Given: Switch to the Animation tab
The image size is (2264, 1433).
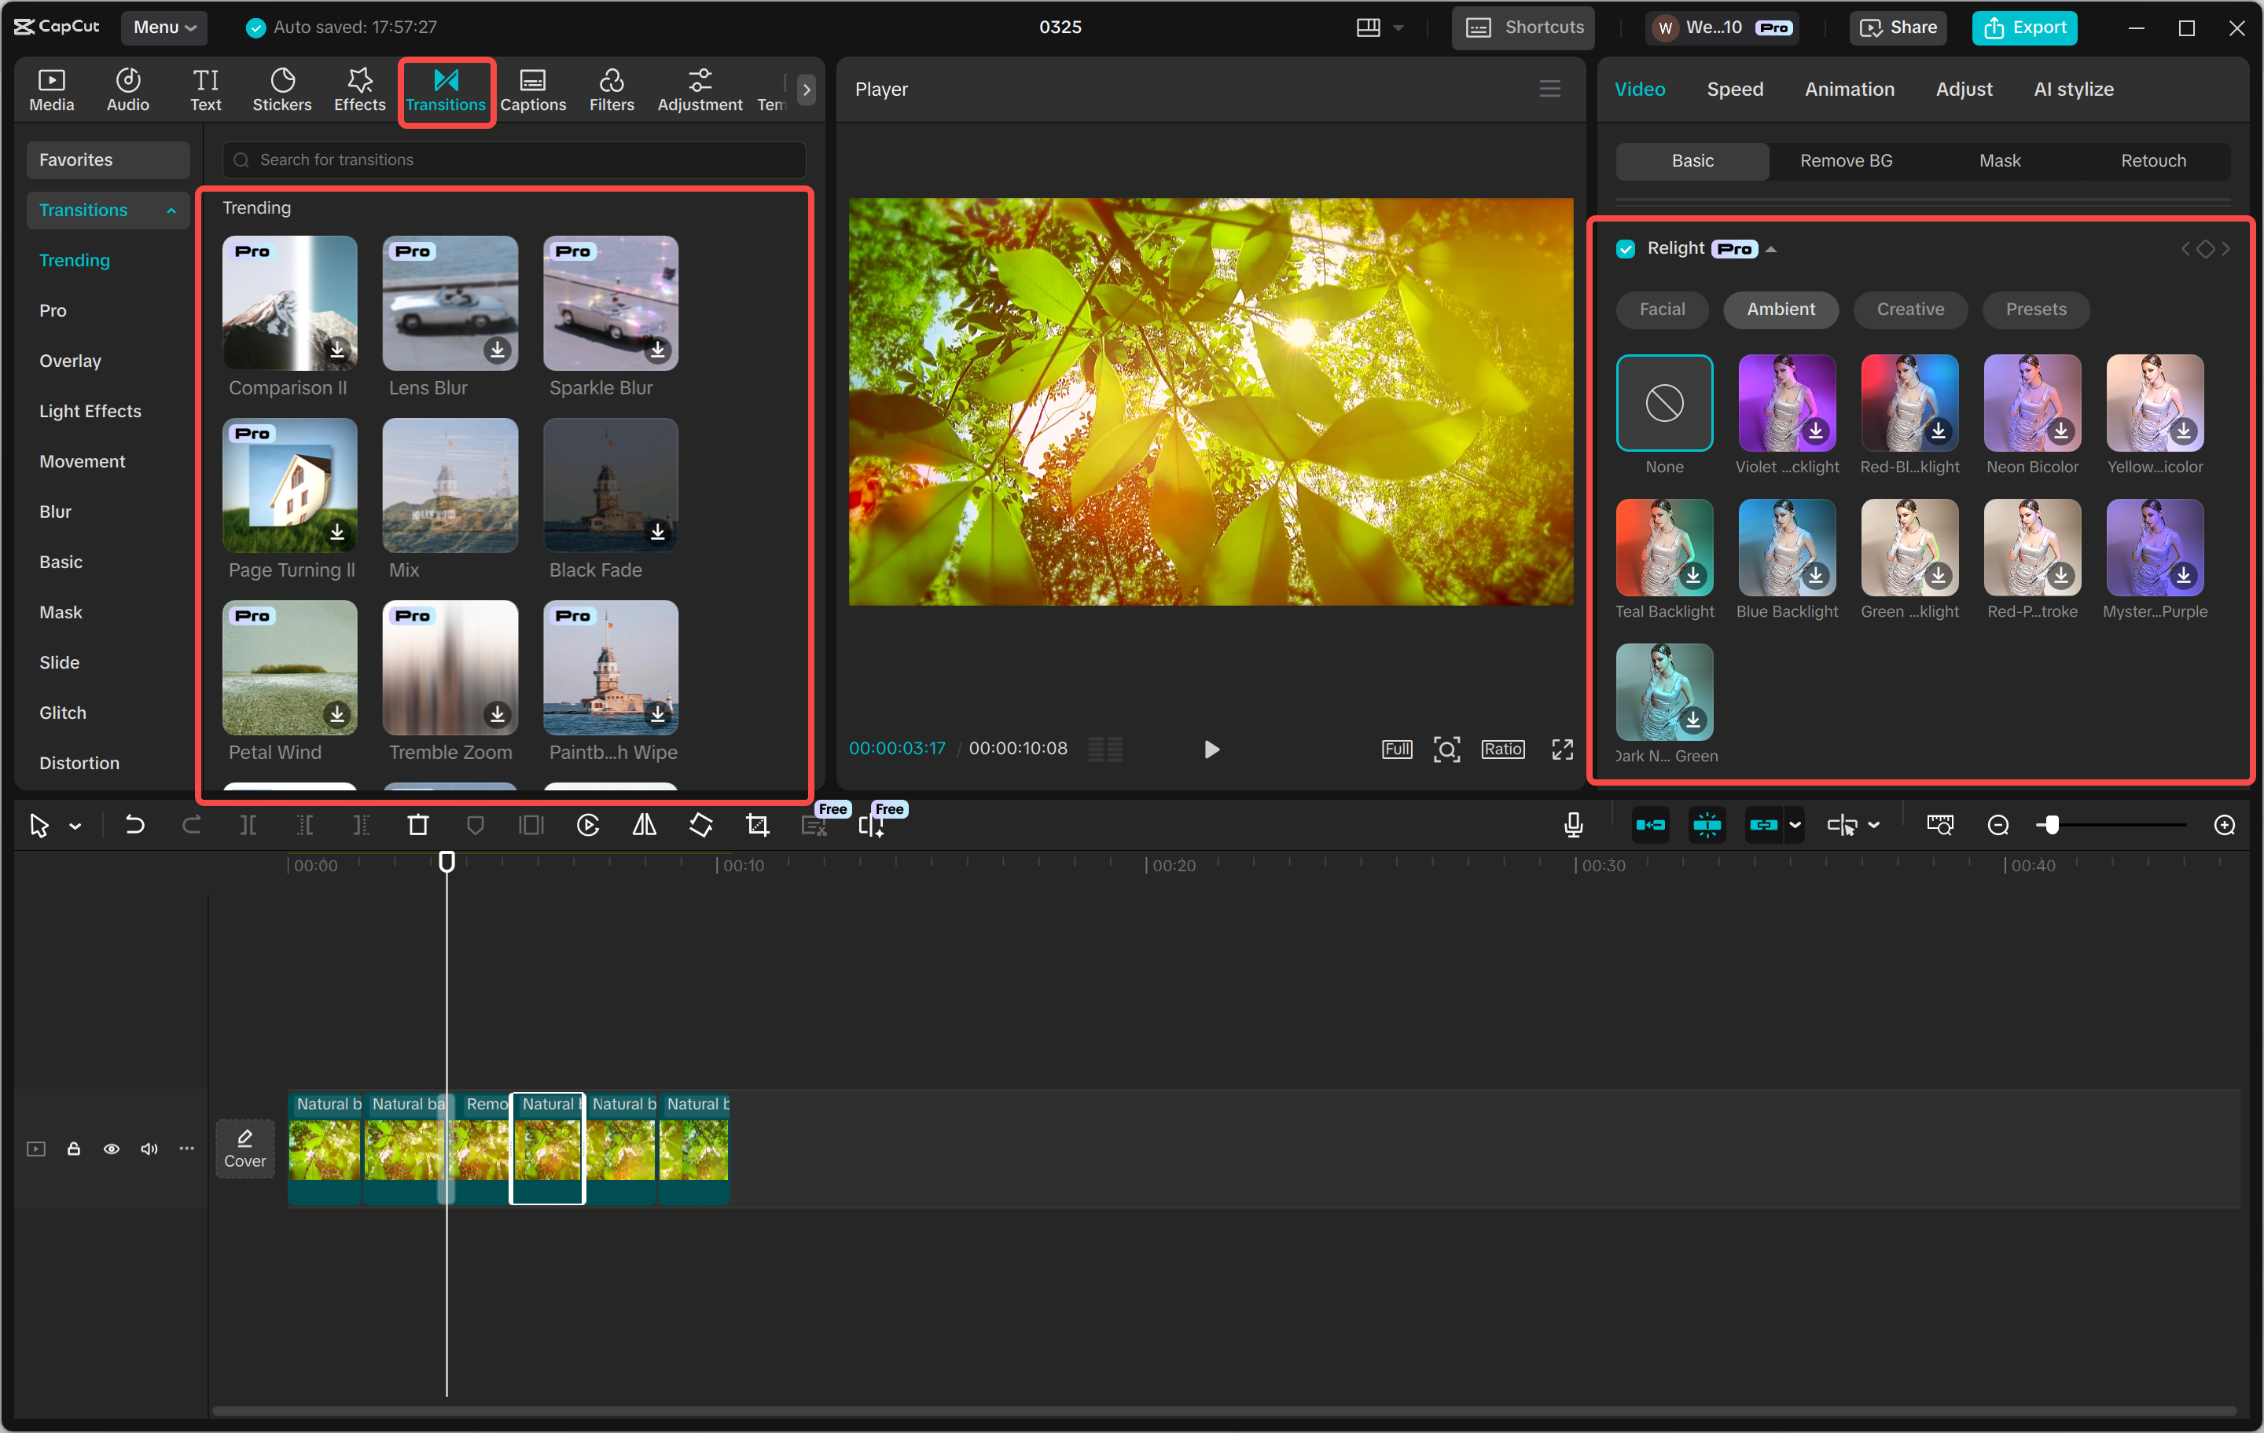Looking at the screenshot, I should (1848, 90).
